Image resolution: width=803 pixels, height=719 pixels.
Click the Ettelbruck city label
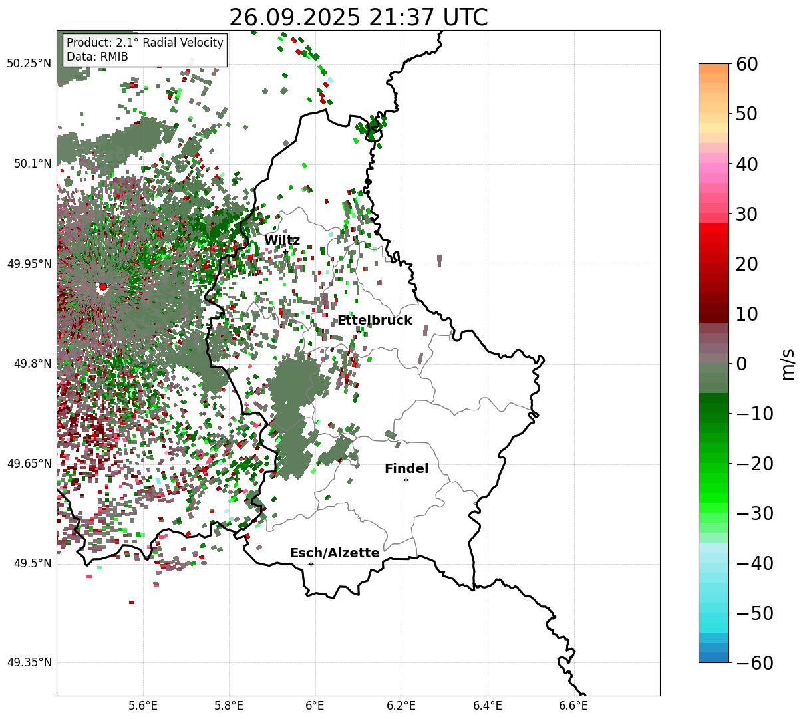[x=375, y=321]
